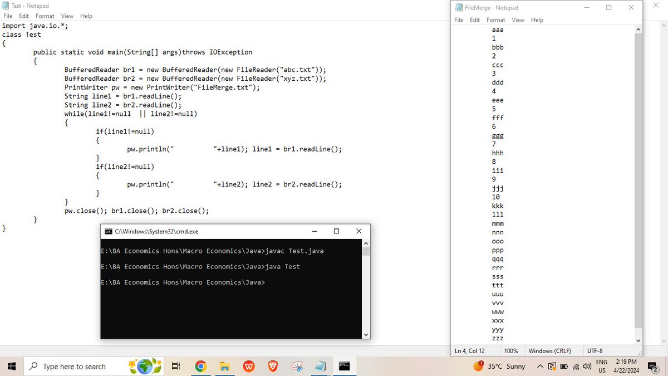The image size is (668, 376).
Task: Click 'class Test' line in code
Action: [x=22, y=35]
